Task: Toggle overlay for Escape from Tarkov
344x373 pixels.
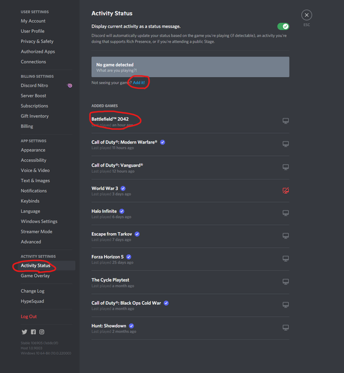Action: (286, 236)
